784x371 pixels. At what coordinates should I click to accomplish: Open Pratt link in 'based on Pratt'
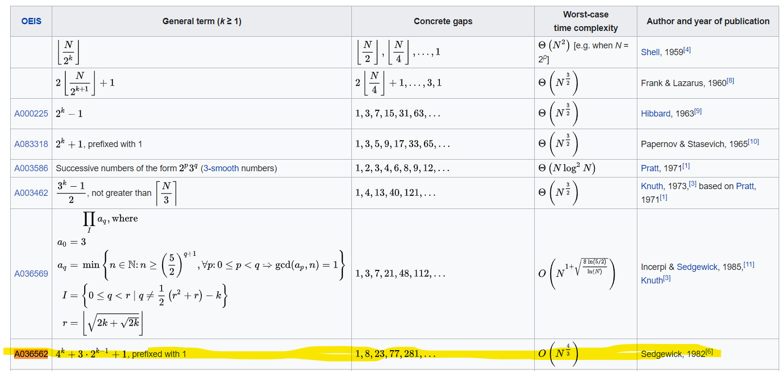tap(745, 186)
